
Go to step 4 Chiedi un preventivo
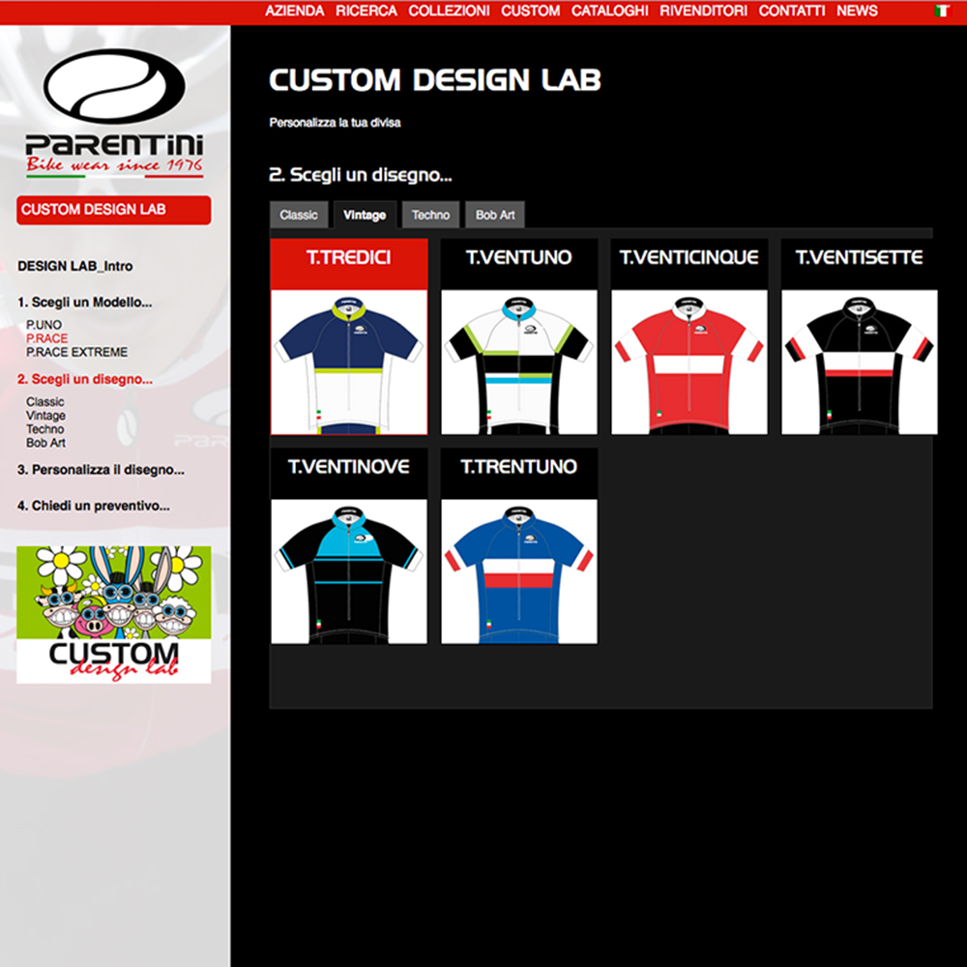93,506
